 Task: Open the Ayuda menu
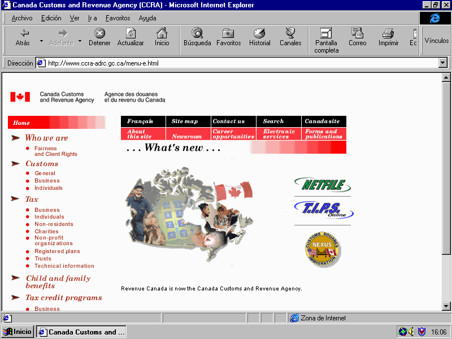(x=147, y=18)
